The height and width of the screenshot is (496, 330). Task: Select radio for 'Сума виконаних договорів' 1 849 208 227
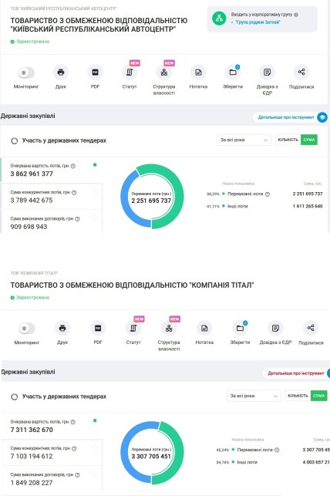(x=95, y=474)
